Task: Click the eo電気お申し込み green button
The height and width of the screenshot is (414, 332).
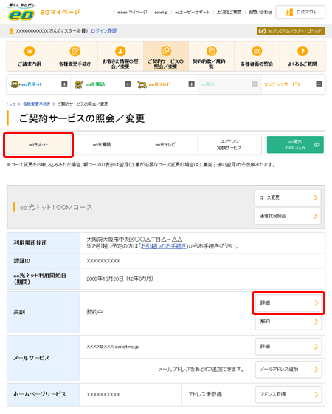Action: click(295, 145)
